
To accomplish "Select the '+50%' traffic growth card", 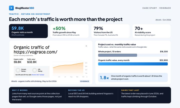I will pyautogui.click(x=69, y=31).
